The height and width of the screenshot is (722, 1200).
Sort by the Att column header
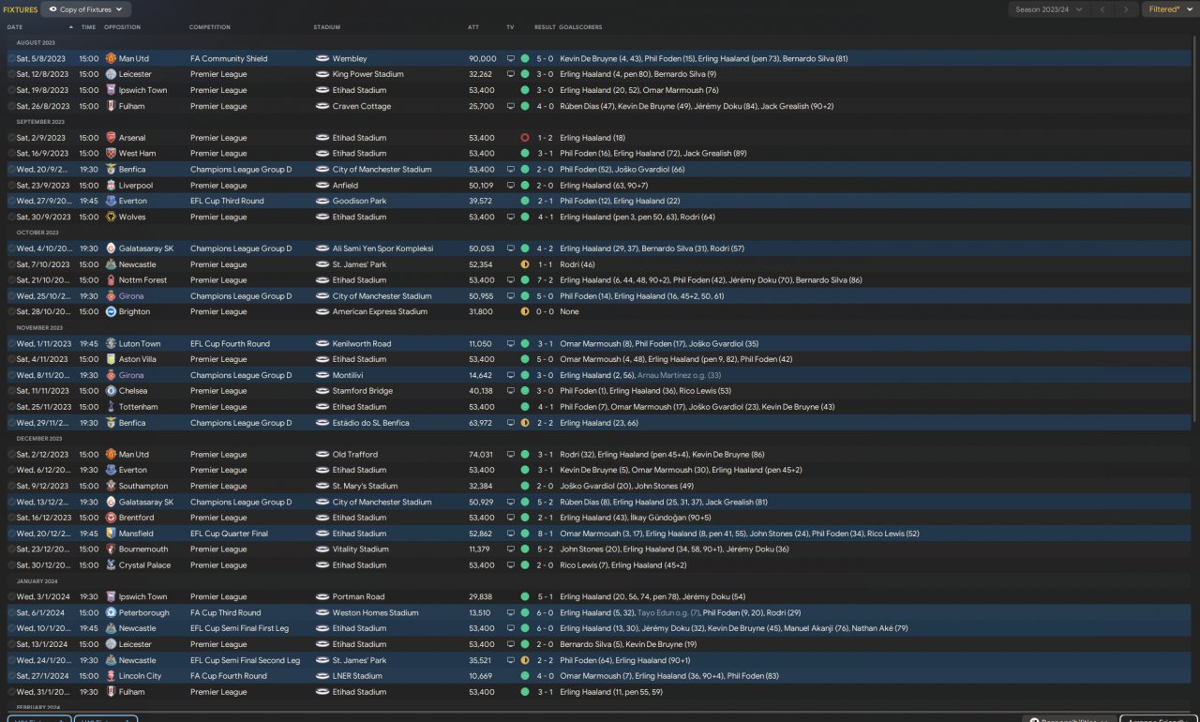pos(473,27)
